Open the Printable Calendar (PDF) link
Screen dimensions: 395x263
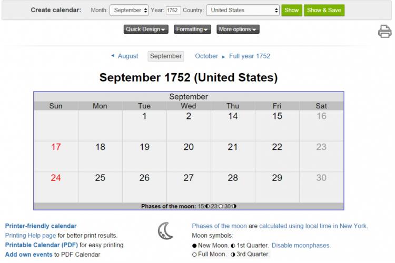click(x=41, y=245)
